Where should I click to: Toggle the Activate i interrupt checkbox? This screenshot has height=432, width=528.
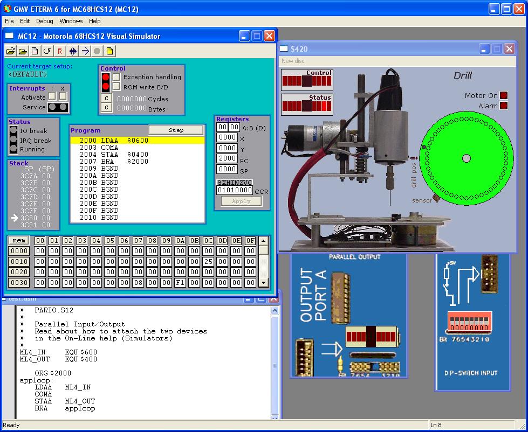point(52,96)
